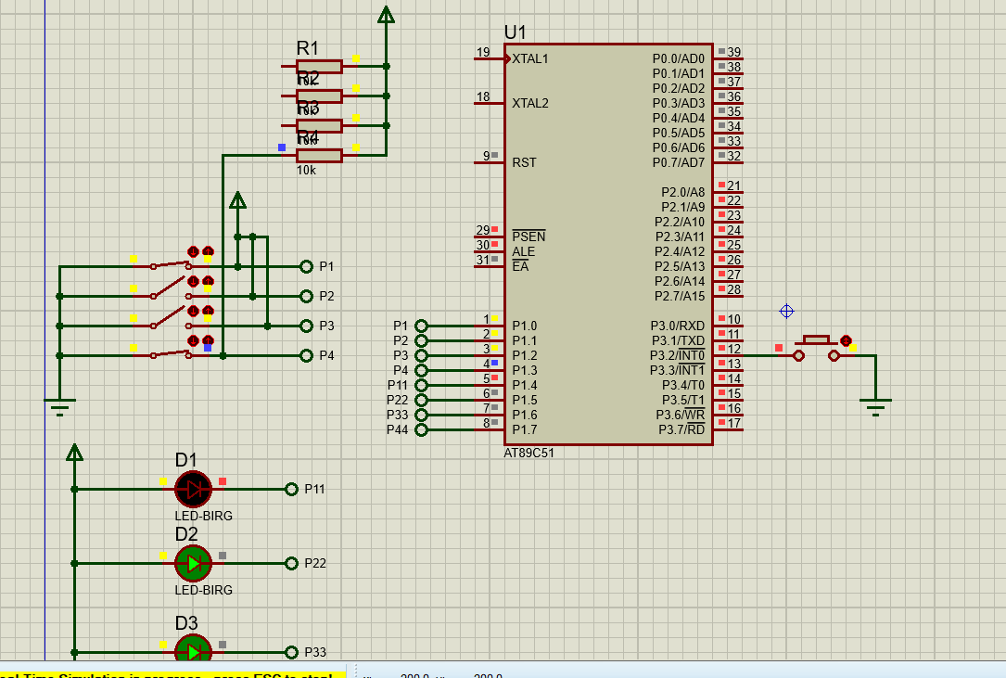Click the P22 terminal at pin P1.5 of U1

(421, 400)
